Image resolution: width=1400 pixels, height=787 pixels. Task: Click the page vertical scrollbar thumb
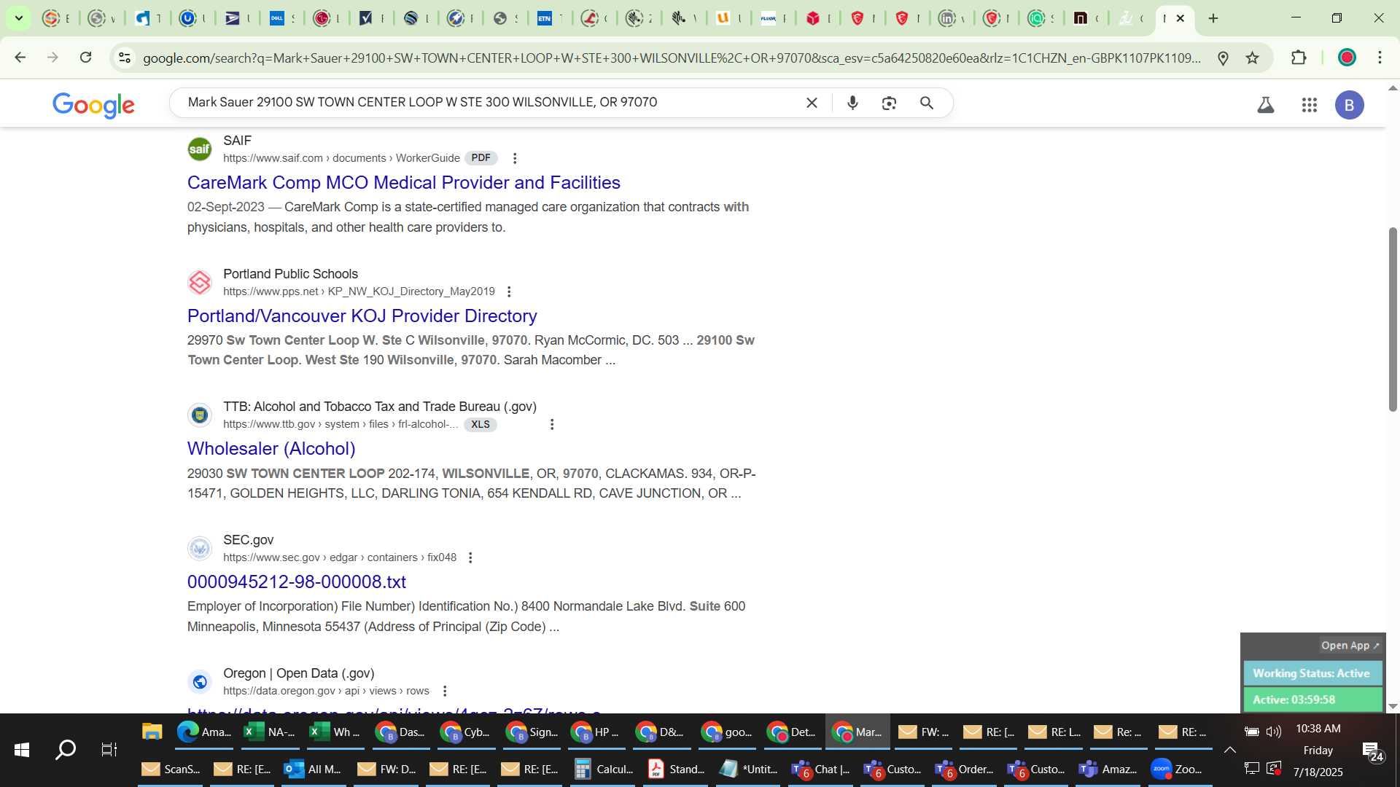click(1393, 319)
